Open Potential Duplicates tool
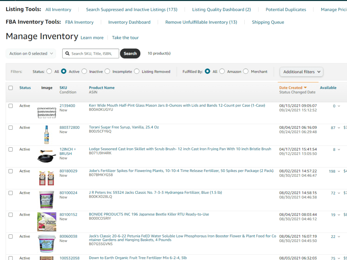The height and width of the screenshot is (260, 347). [286, 9]
